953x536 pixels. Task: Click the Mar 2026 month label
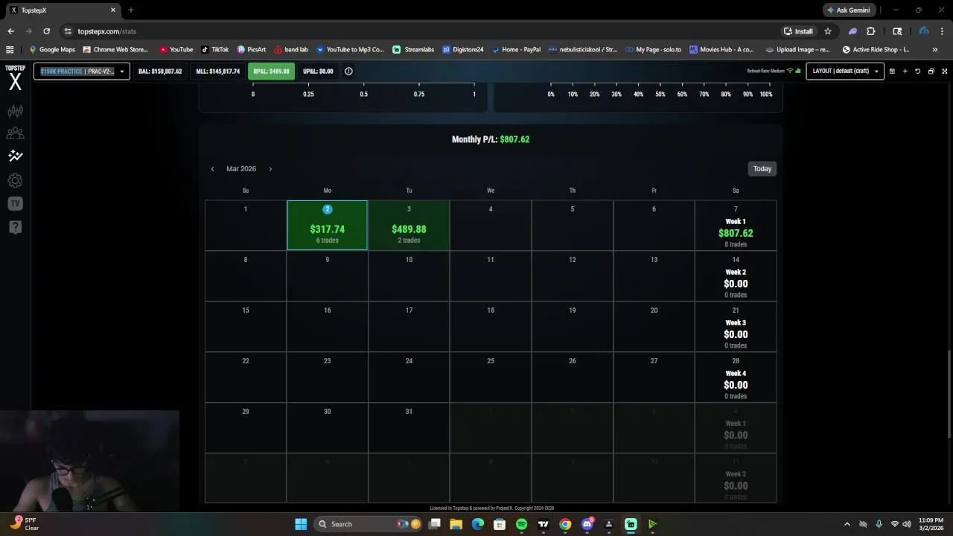[241, 169]
